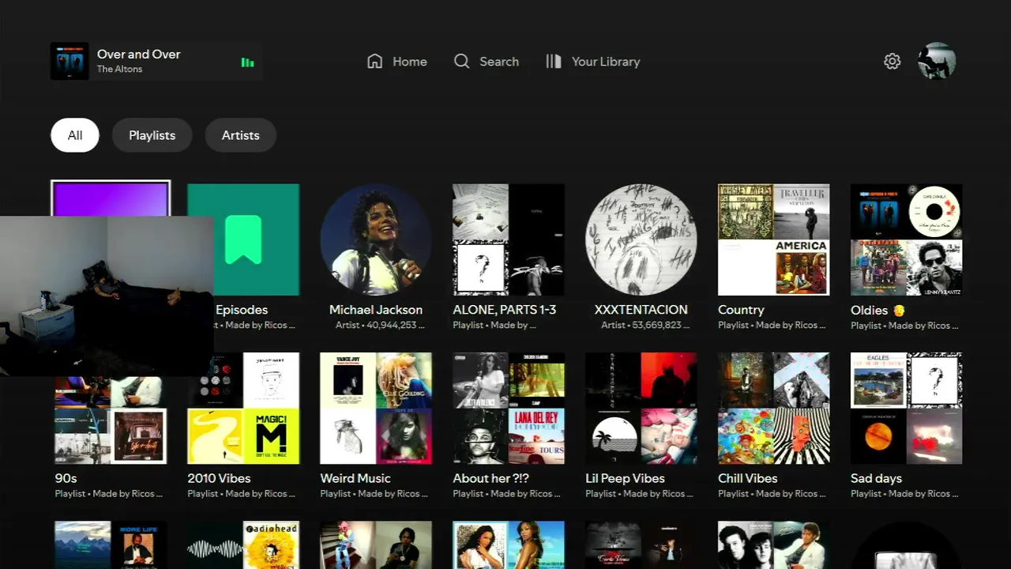Click the 'ALONE, PARTS 1-3' title text
Screen dimensions: 1011x569
pos(505,310)
